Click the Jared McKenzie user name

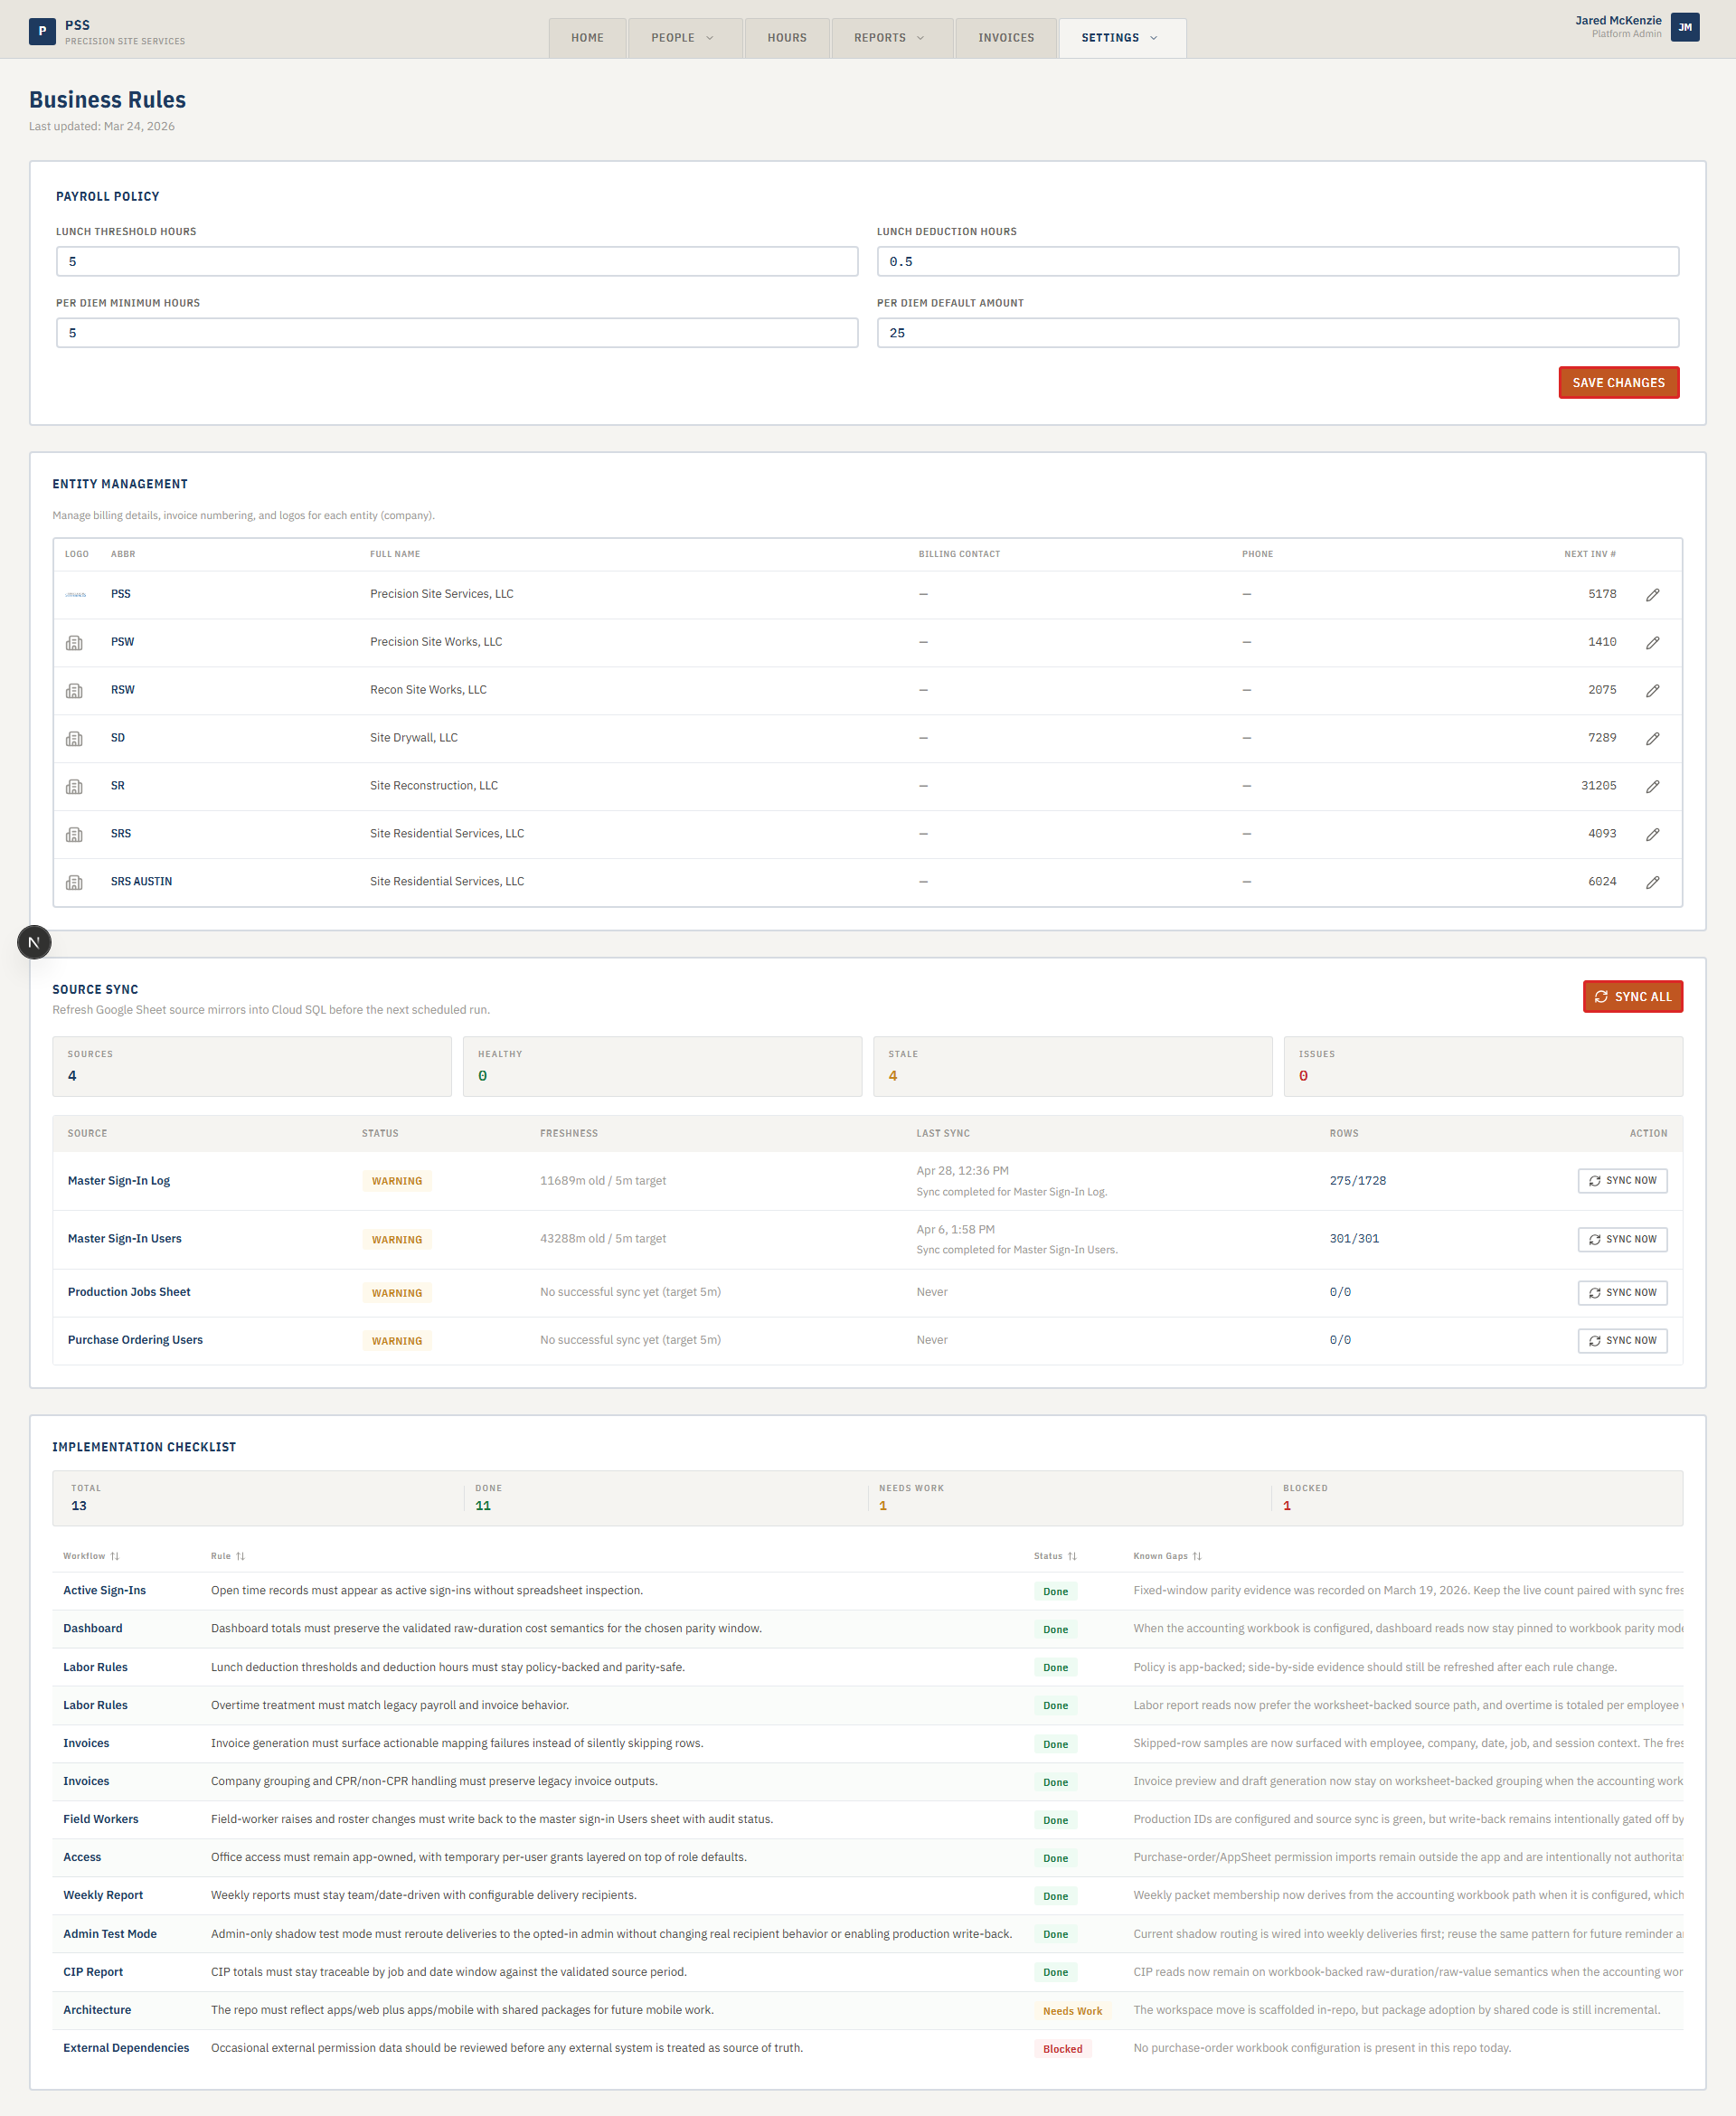click(1618, 20)
